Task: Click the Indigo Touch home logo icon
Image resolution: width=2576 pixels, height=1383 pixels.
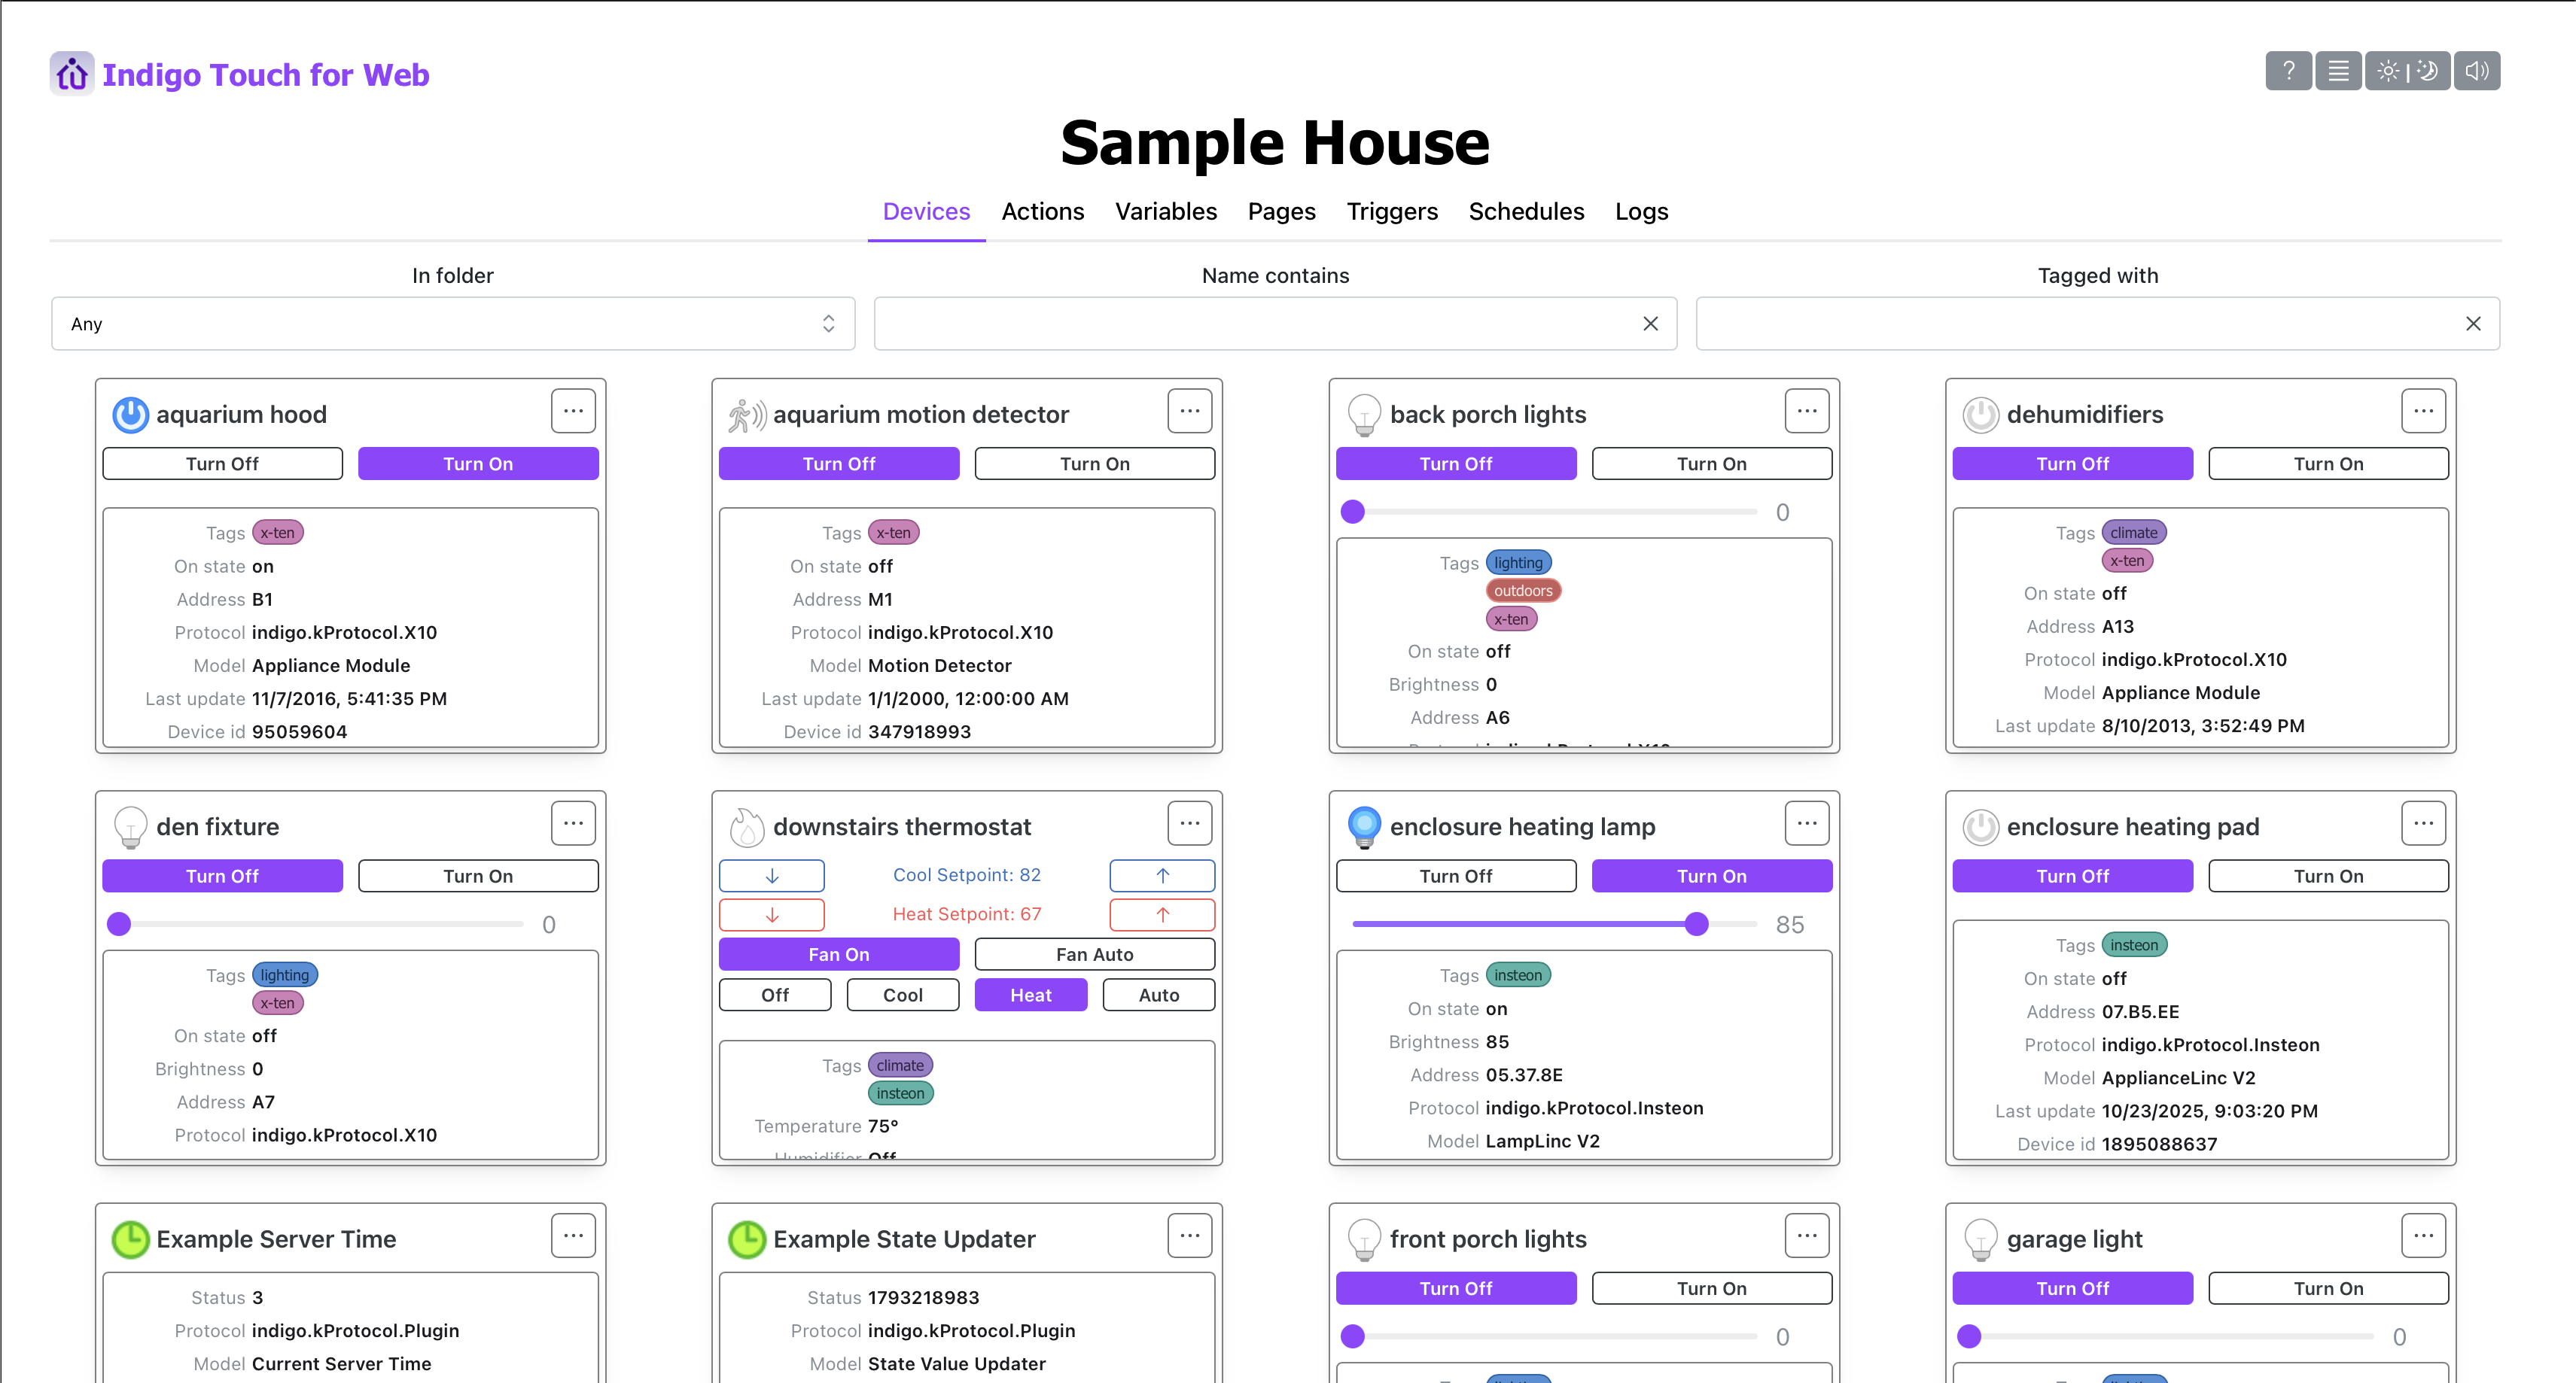Action: (72, 74)
